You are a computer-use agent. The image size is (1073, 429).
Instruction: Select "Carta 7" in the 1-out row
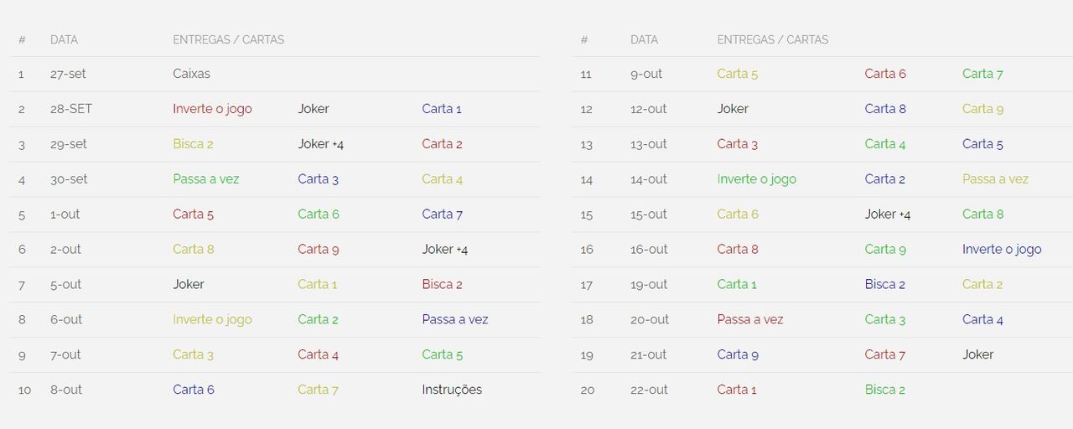(442, 214)
